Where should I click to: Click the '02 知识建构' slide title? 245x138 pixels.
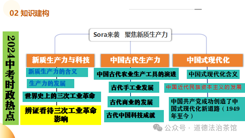[29, 13]
